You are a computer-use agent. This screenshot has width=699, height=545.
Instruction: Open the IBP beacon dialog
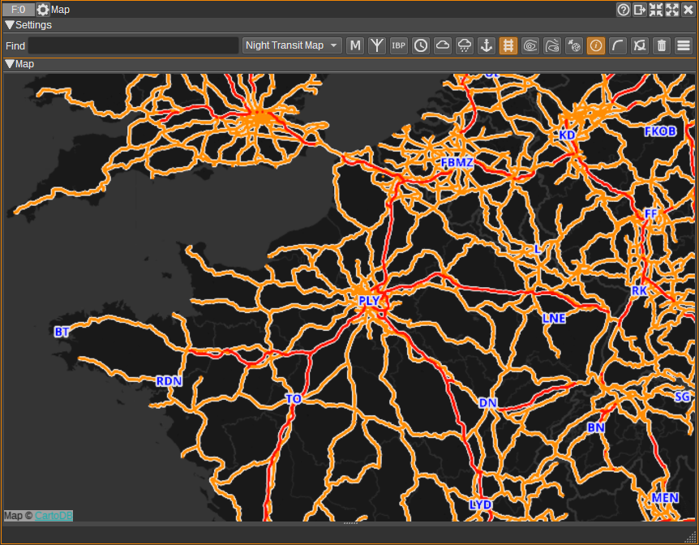[x=399, y=45]
